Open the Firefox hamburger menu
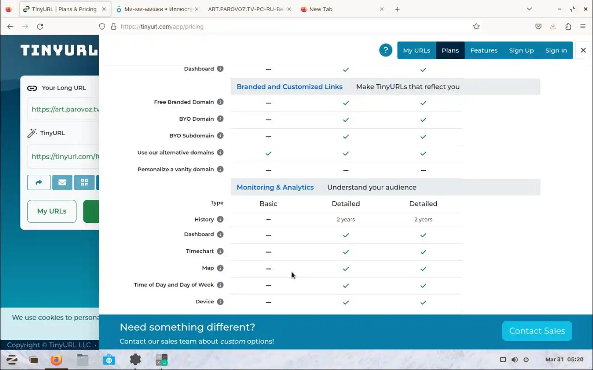593x370 pixels. click(583, 26)
